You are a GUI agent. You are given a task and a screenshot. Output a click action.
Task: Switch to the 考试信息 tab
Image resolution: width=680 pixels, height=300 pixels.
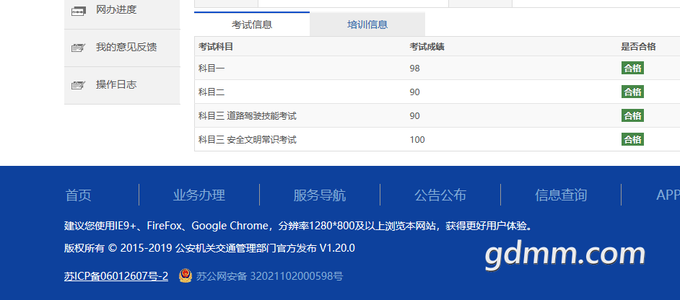(252, 25)
